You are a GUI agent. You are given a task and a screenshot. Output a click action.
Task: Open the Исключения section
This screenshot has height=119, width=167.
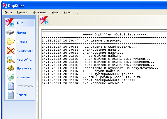point(25,51)
